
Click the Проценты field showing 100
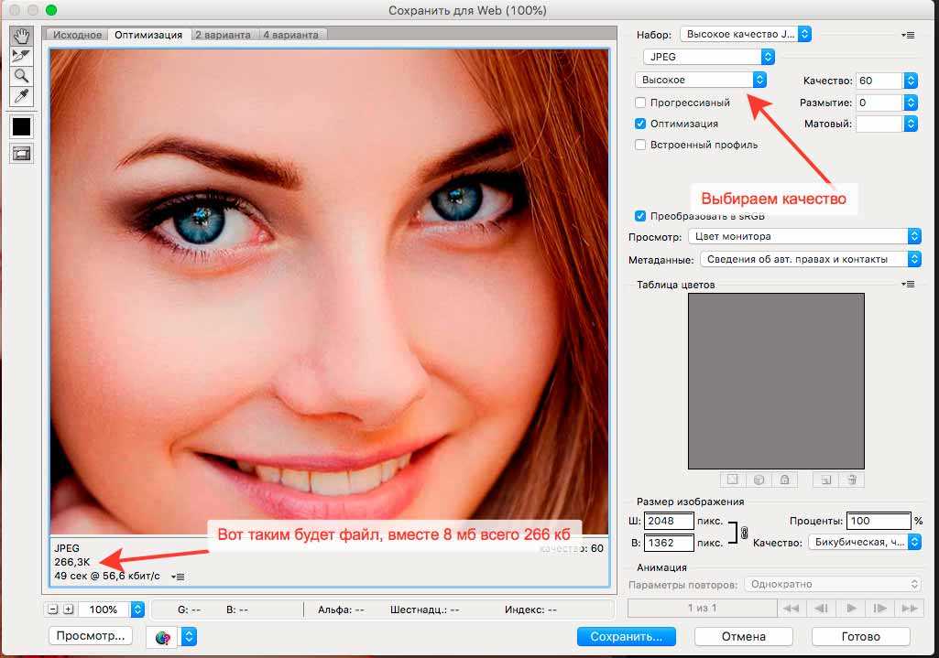point(879,521)
